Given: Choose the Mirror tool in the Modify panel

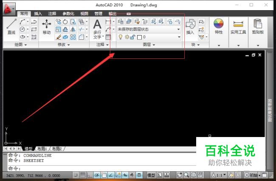Looking at the screenshot, I should 73,29.
